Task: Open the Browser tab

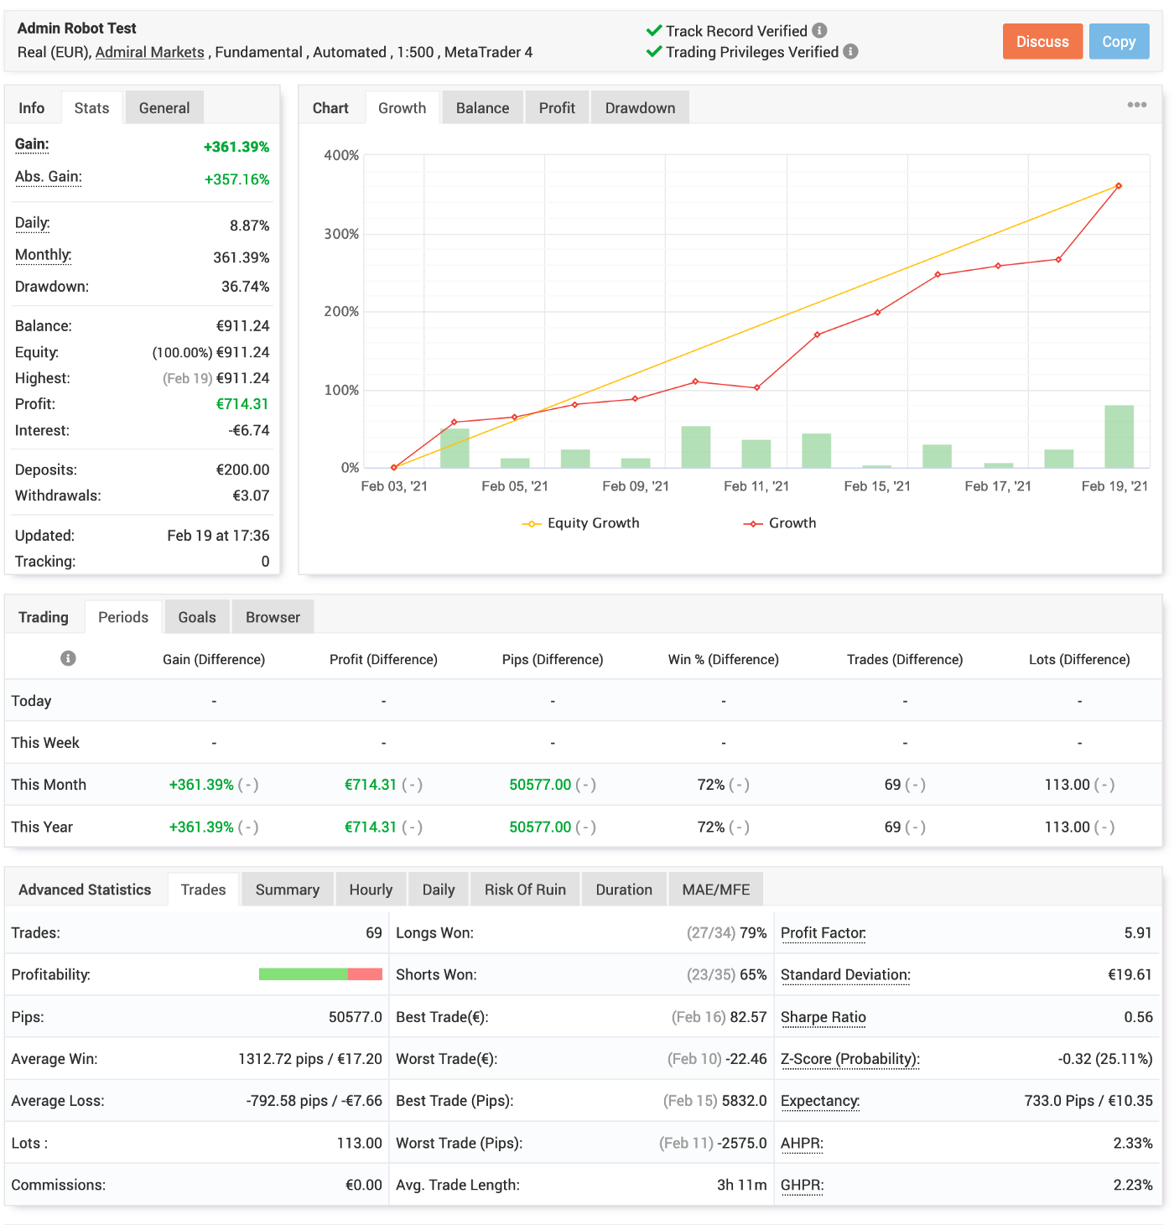Action: click(x=273, y=617)
